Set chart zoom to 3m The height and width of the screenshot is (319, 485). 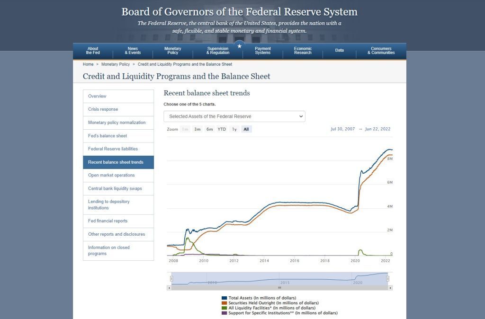198,129
